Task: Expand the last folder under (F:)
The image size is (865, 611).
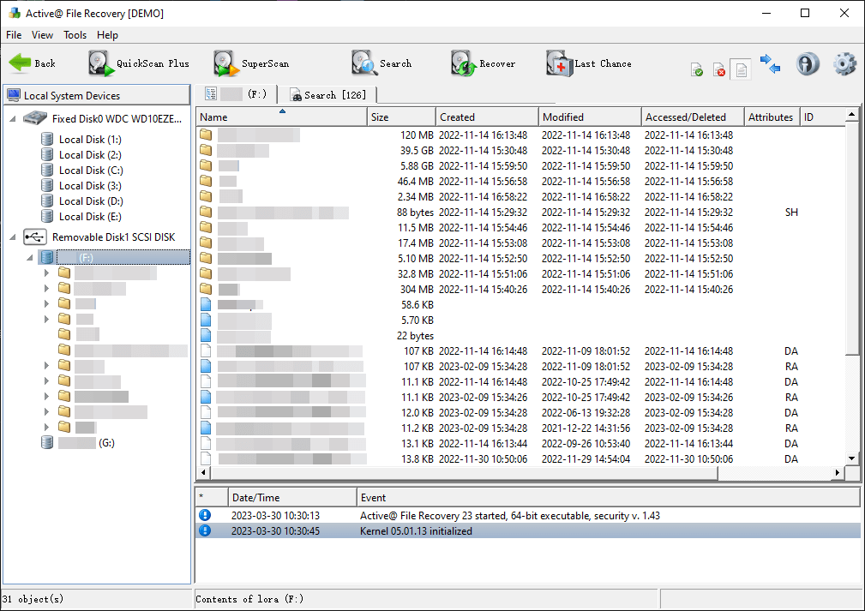Action: coord(47,427)
